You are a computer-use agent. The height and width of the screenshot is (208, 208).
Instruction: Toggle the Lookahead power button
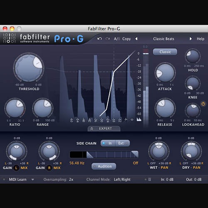pos(203,104)
